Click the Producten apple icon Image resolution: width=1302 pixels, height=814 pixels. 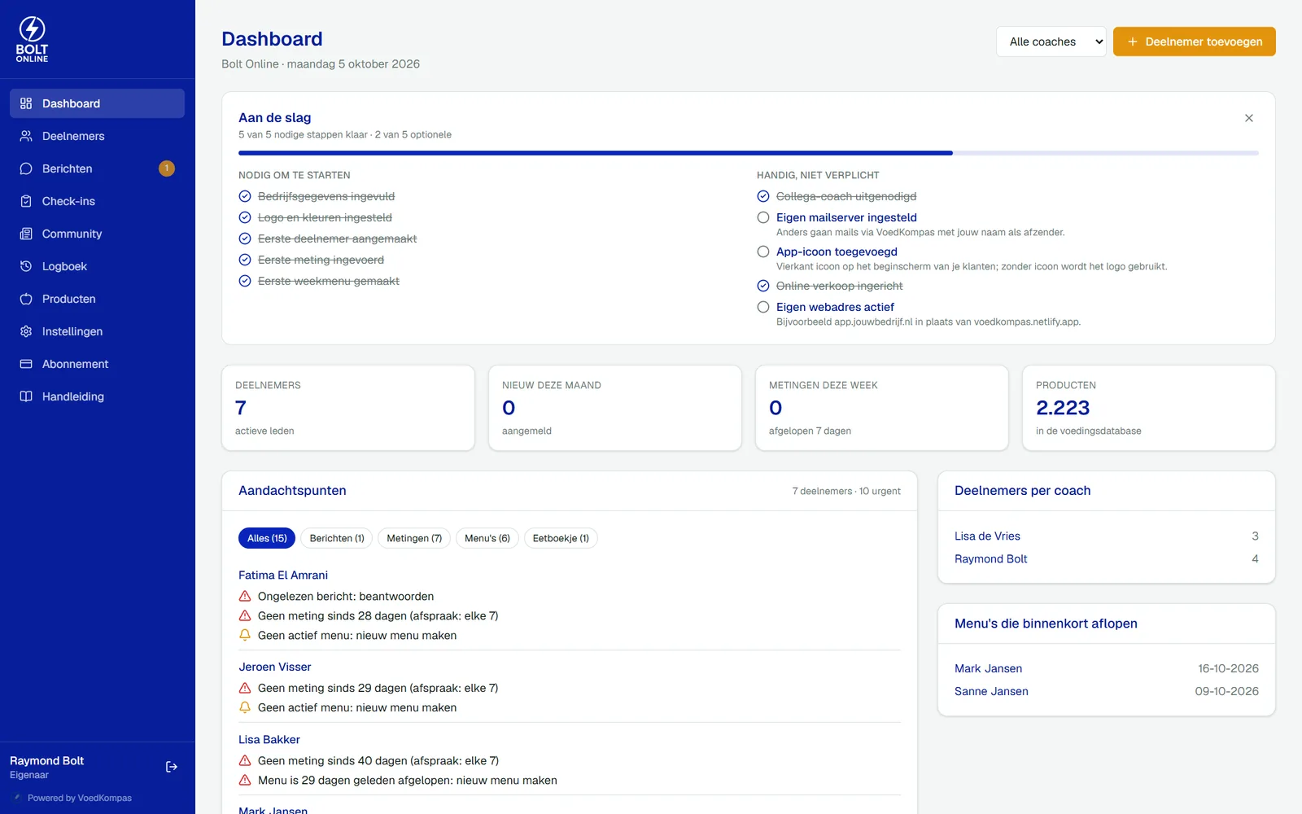26,299
